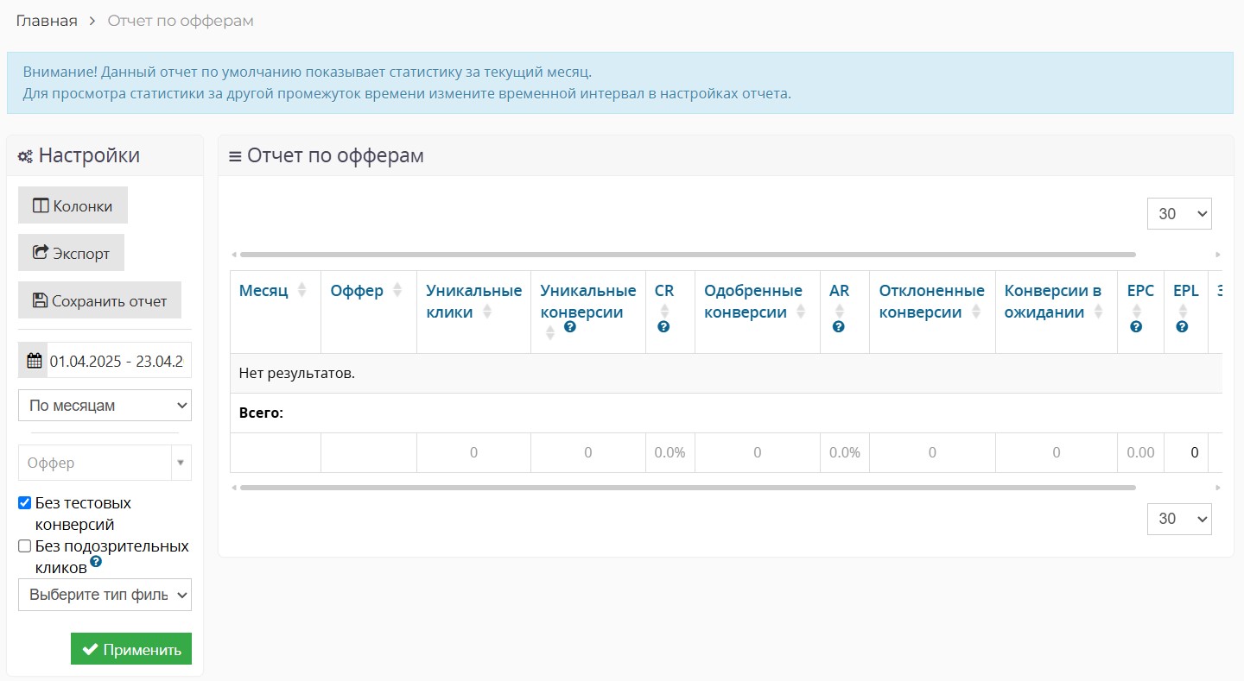Sort by EPL column arrows
Viewport: 1244px width, 681px height.
[x=1183, y=312]
